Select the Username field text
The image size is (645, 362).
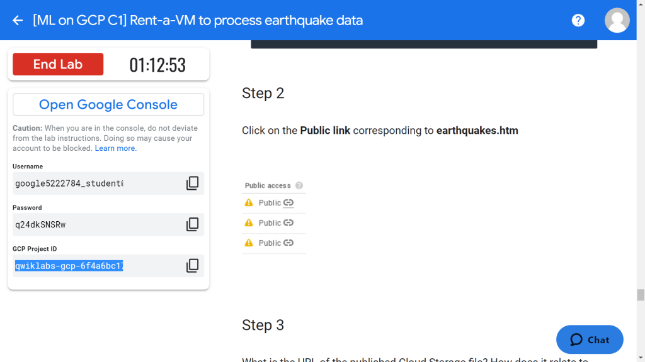pyautogui.click(x=69, y=184)
